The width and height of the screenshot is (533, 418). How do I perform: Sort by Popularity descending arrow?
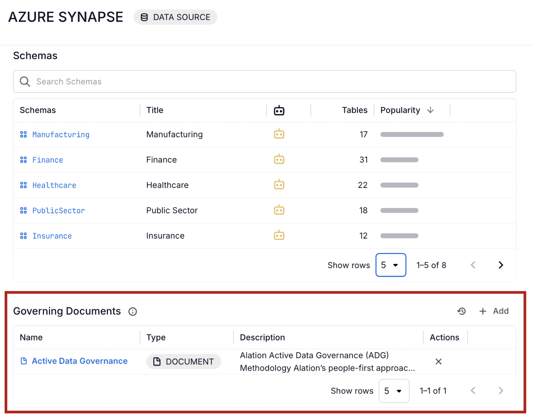click(x=430, y=110)
